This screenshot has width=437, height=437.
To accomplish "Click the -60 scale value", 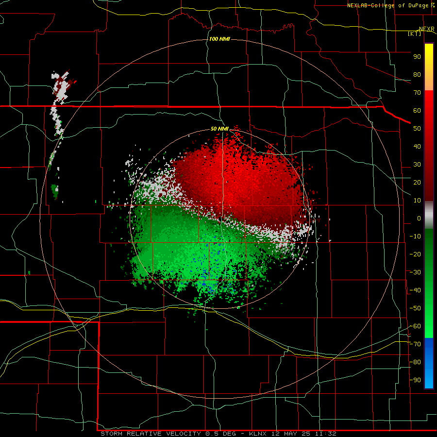I will point(415,326).
